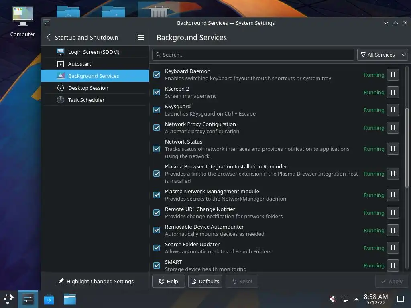This screenshot has width=411, height=308.
Task: Uncheck the KScreen 2 checkbox
Action: 157,92
